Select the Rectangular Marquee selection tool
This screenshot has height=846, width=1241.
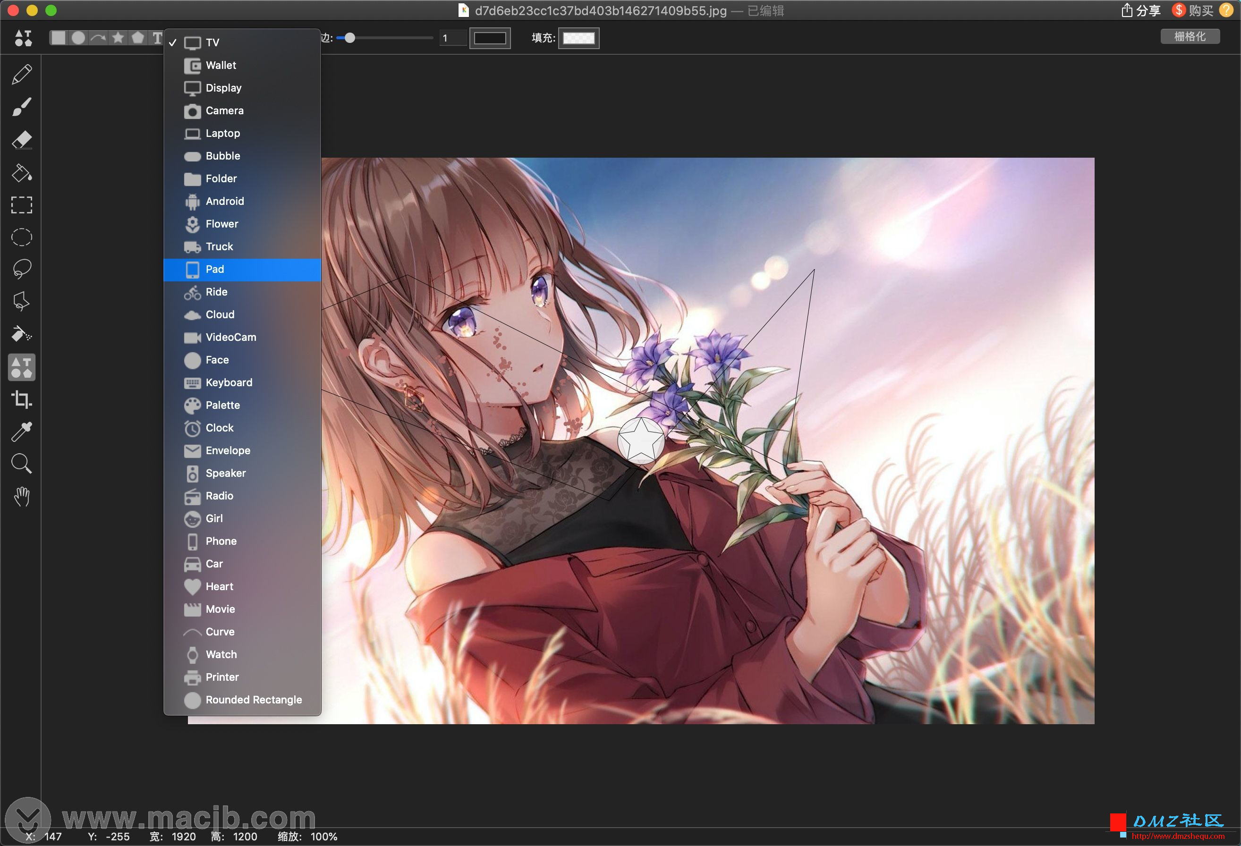click(21, 205)
